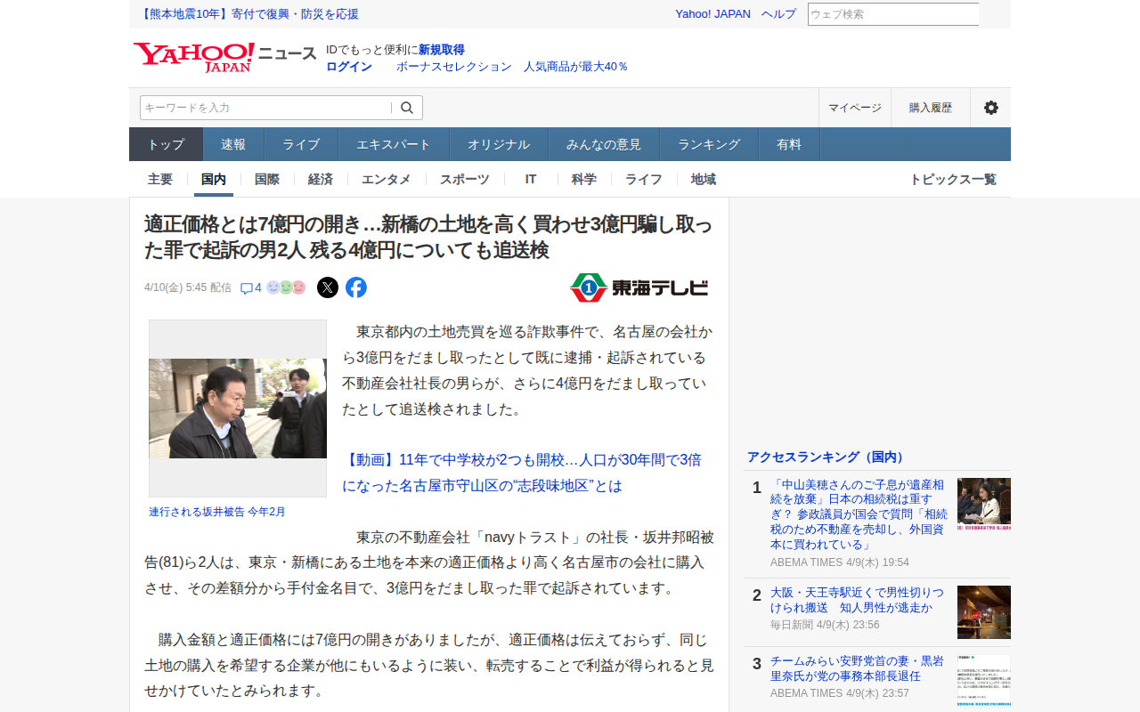Open the 速報 navigation tab
This screenshot has width=1140, height=712.
pyautogui.click(x=233, y=144)
